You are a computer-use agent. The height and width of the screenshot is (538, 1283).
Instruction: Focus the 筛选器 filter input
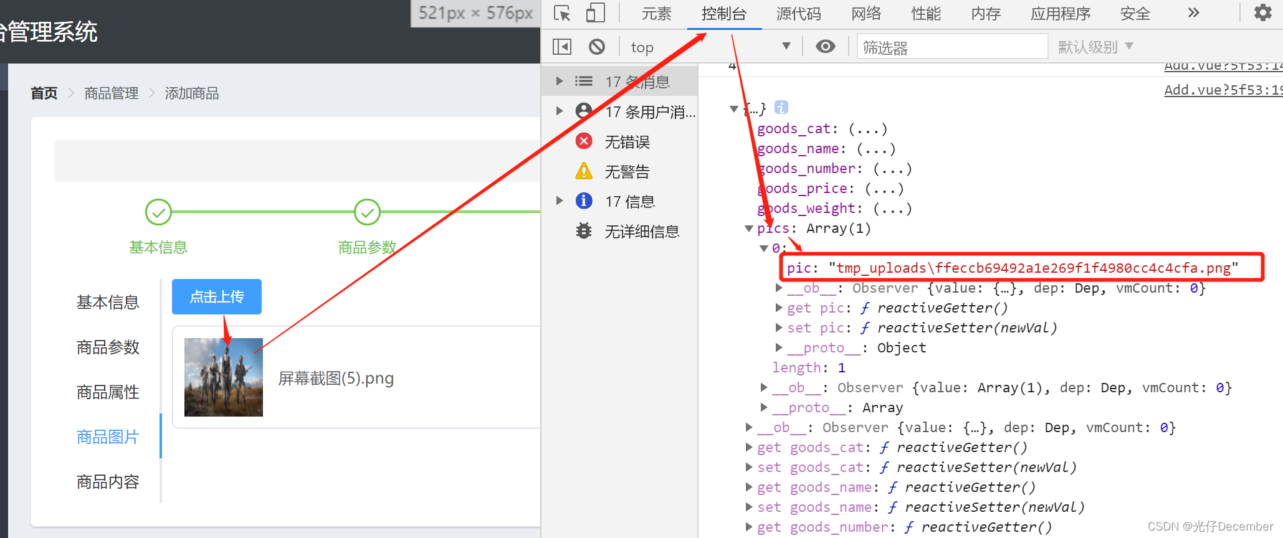click(952, 47)
